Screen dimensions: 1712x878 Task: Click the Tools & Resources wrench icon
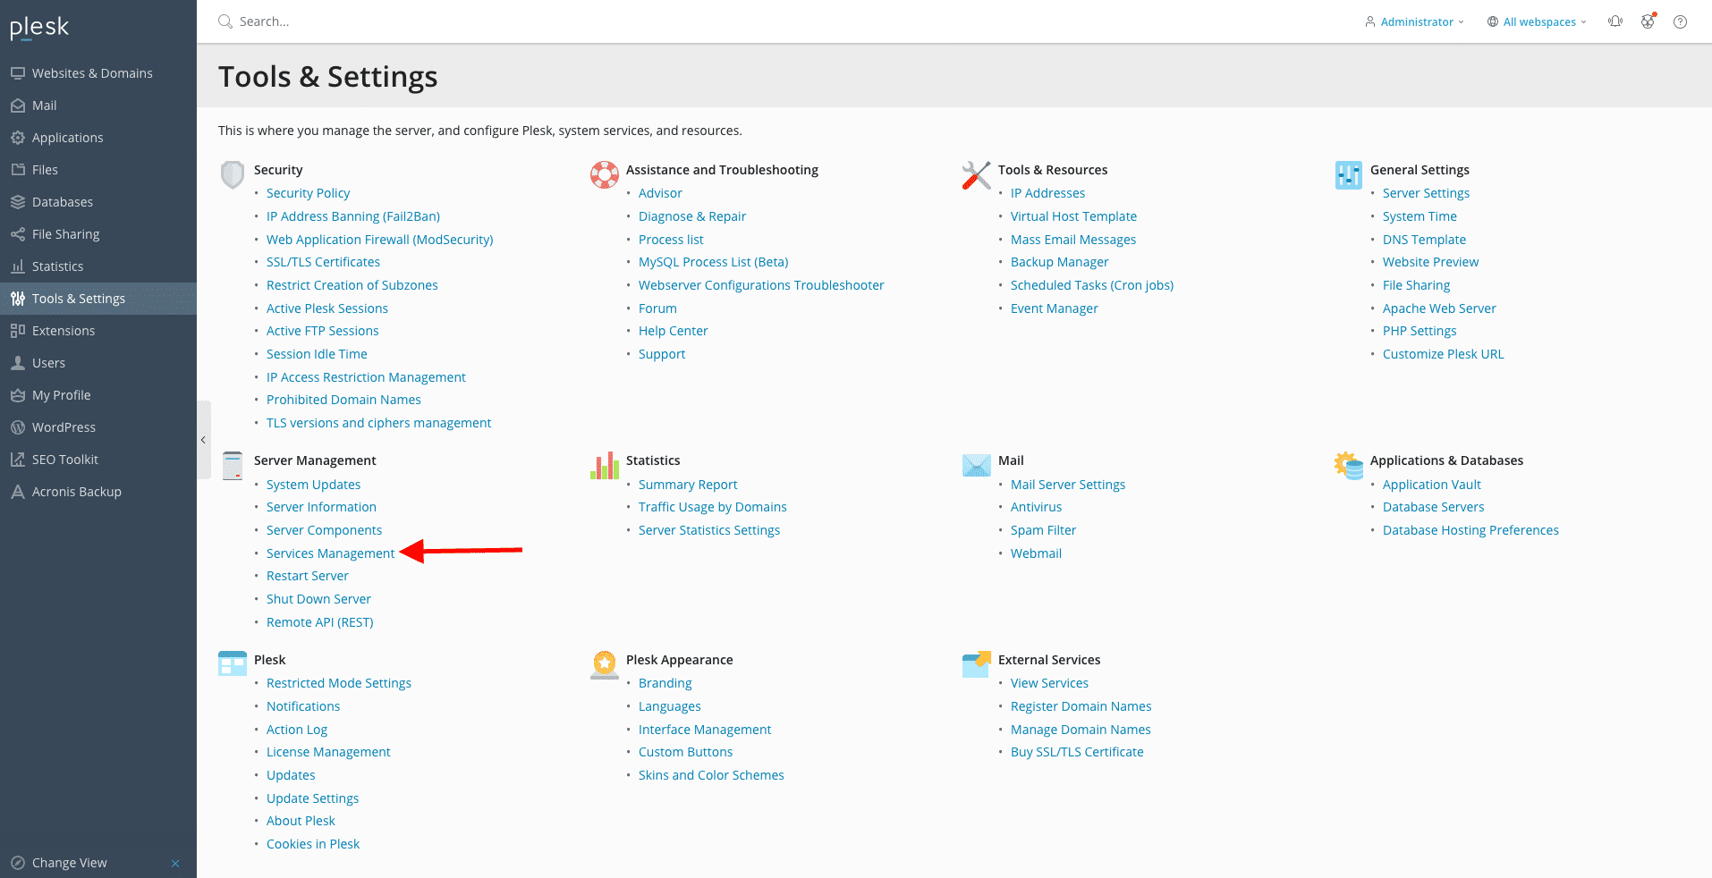tap(977, 174)
